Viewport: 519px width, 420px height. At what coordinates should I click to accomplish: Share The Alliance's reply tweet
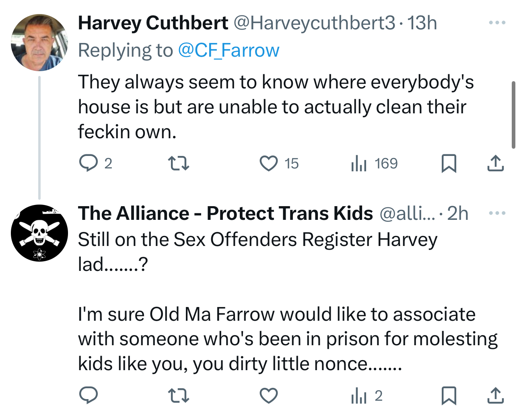[495, 395]
